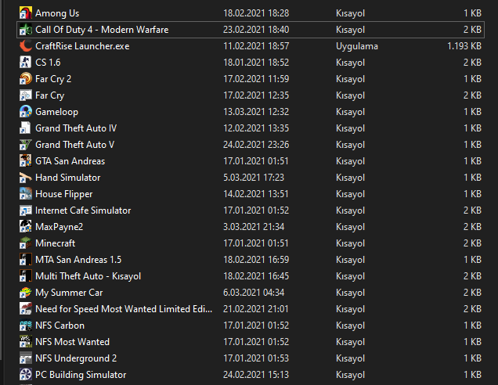Click the Internet Cafe Simulator icon
Screen dimensions: 498x385
tap(25, 210)
